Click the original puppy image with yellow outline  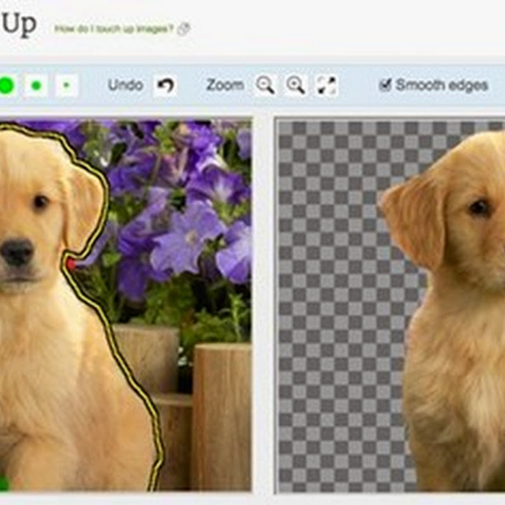pyautogui.click(x=126, y=306)
